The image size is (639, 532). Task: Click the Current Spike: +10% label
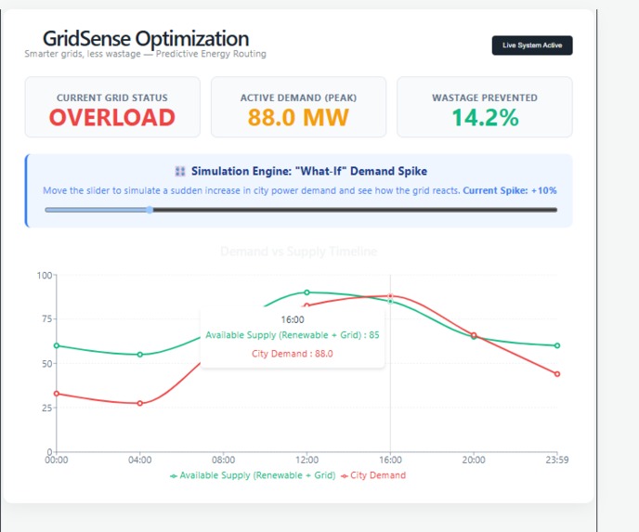tap(510, 190)
